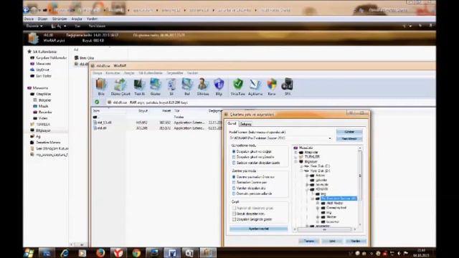Collapse Yerel Disk (D:) in the dialog tree
Viewport: 459px width, 258px height.
point(301,171)
